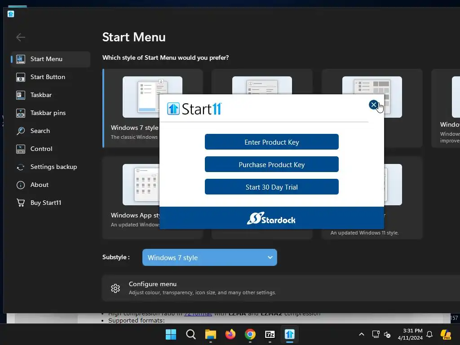Viewport: 460px width, 345px height.
Task: Open the Substyle Windows 7 style dropdown
Action: coord(209,257)
